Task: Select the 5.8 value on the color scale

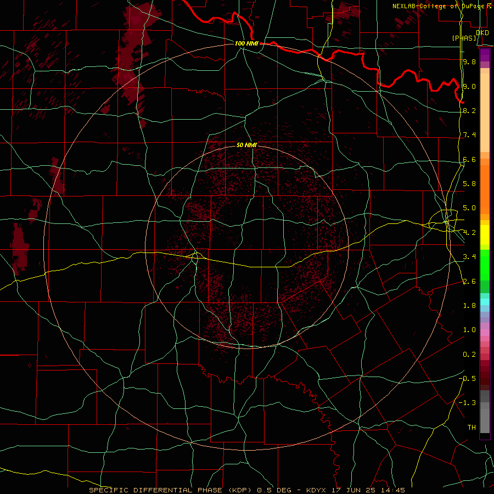Action: 469,184
